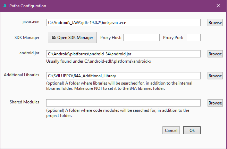Confirm settings with the Ok button
This screenshot has width=227, height=149.
click(192, 130)
